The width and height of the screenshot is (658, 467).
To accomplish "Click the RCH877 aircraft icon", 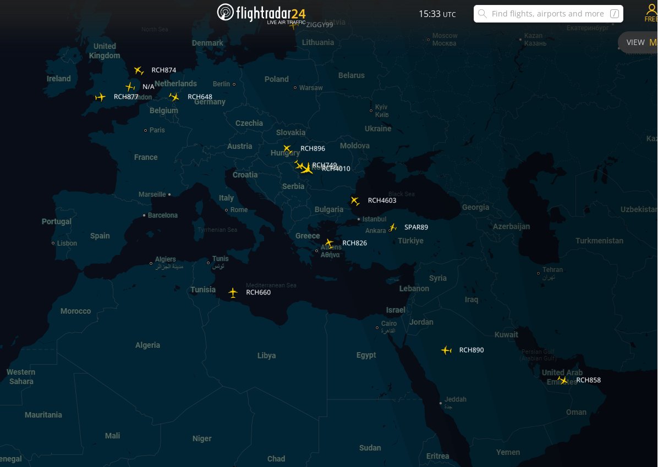I will (100, 97).
